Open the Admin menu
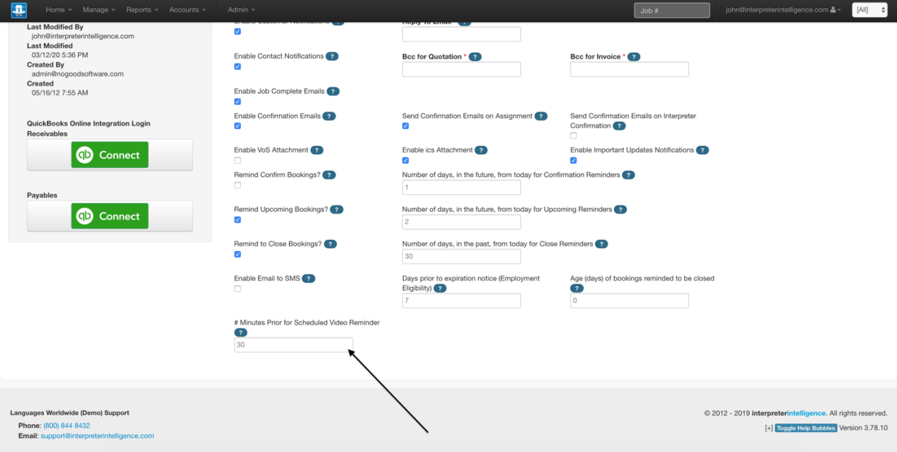 coord(240,10)
